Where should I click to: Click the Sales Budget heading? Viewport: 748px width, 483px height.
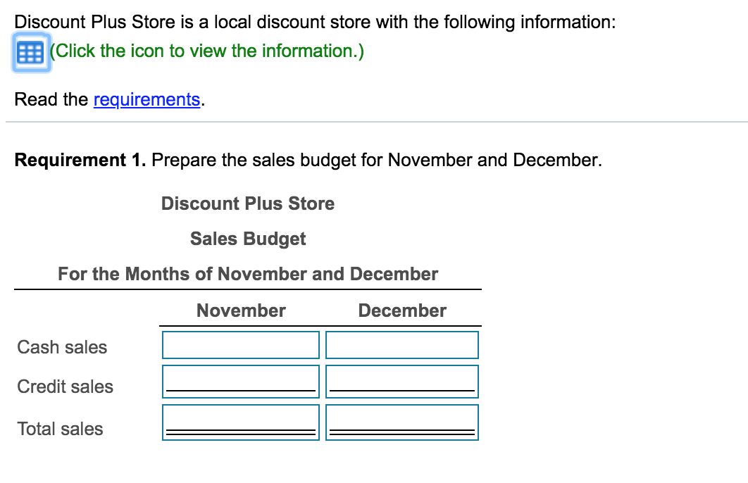(x=248, y=239)
